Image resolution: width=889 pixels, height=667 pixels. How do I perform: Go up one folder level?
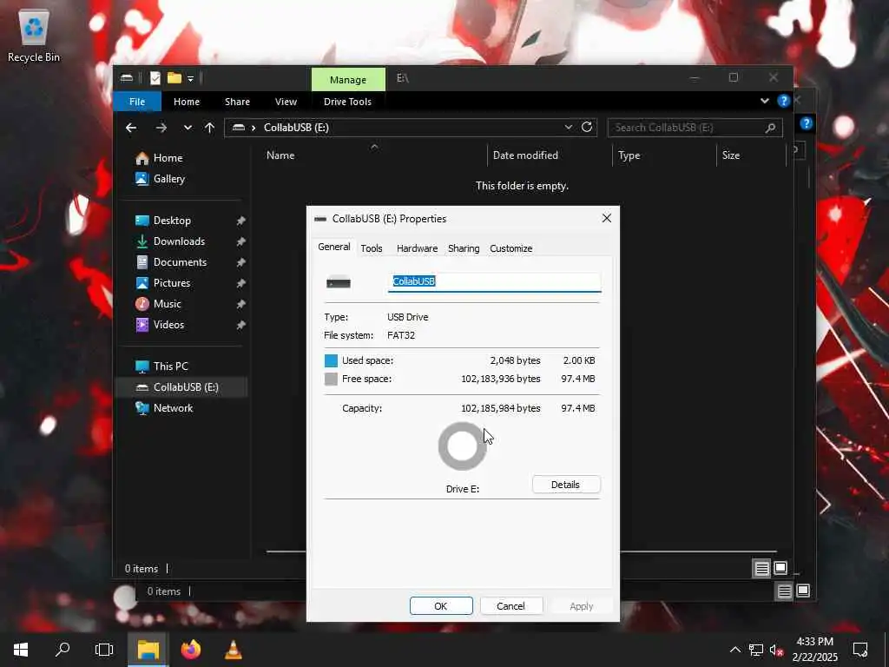[210, 128]
